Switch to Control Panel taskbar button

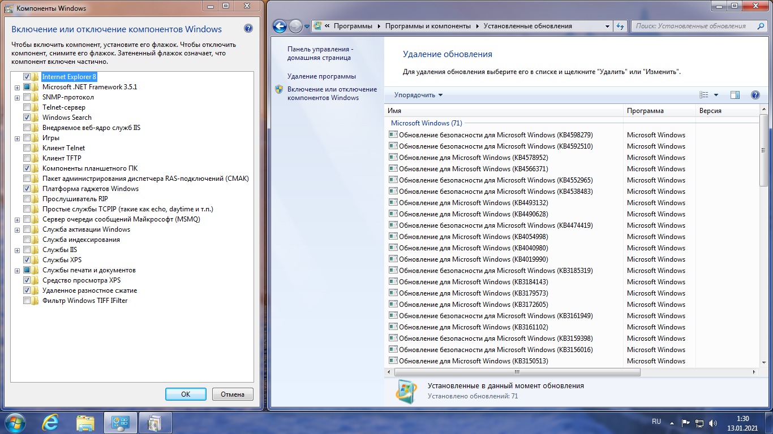[121, 423]
